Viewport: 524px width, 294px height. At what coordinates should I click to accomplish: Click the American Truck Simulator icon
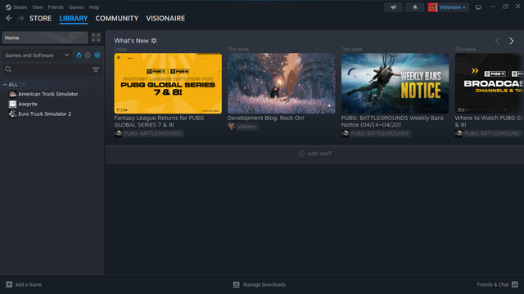pos(13,94)
